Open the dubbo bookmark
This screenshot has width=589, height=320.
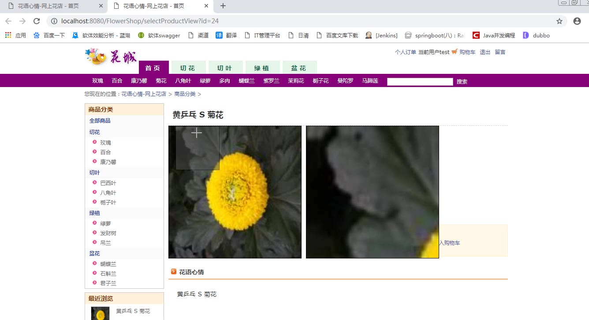(536, 35)
